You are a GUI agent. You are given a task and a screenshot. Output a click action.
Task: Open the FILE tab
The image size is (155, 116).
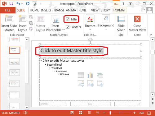tap(8, 10)
